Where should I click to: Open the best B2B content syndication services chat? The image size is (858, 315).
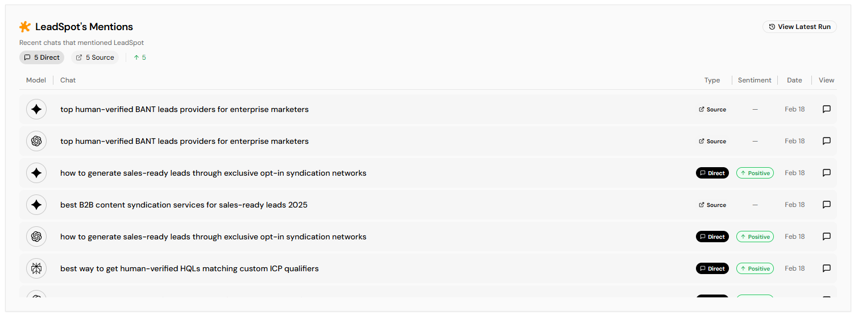[184, 205]
